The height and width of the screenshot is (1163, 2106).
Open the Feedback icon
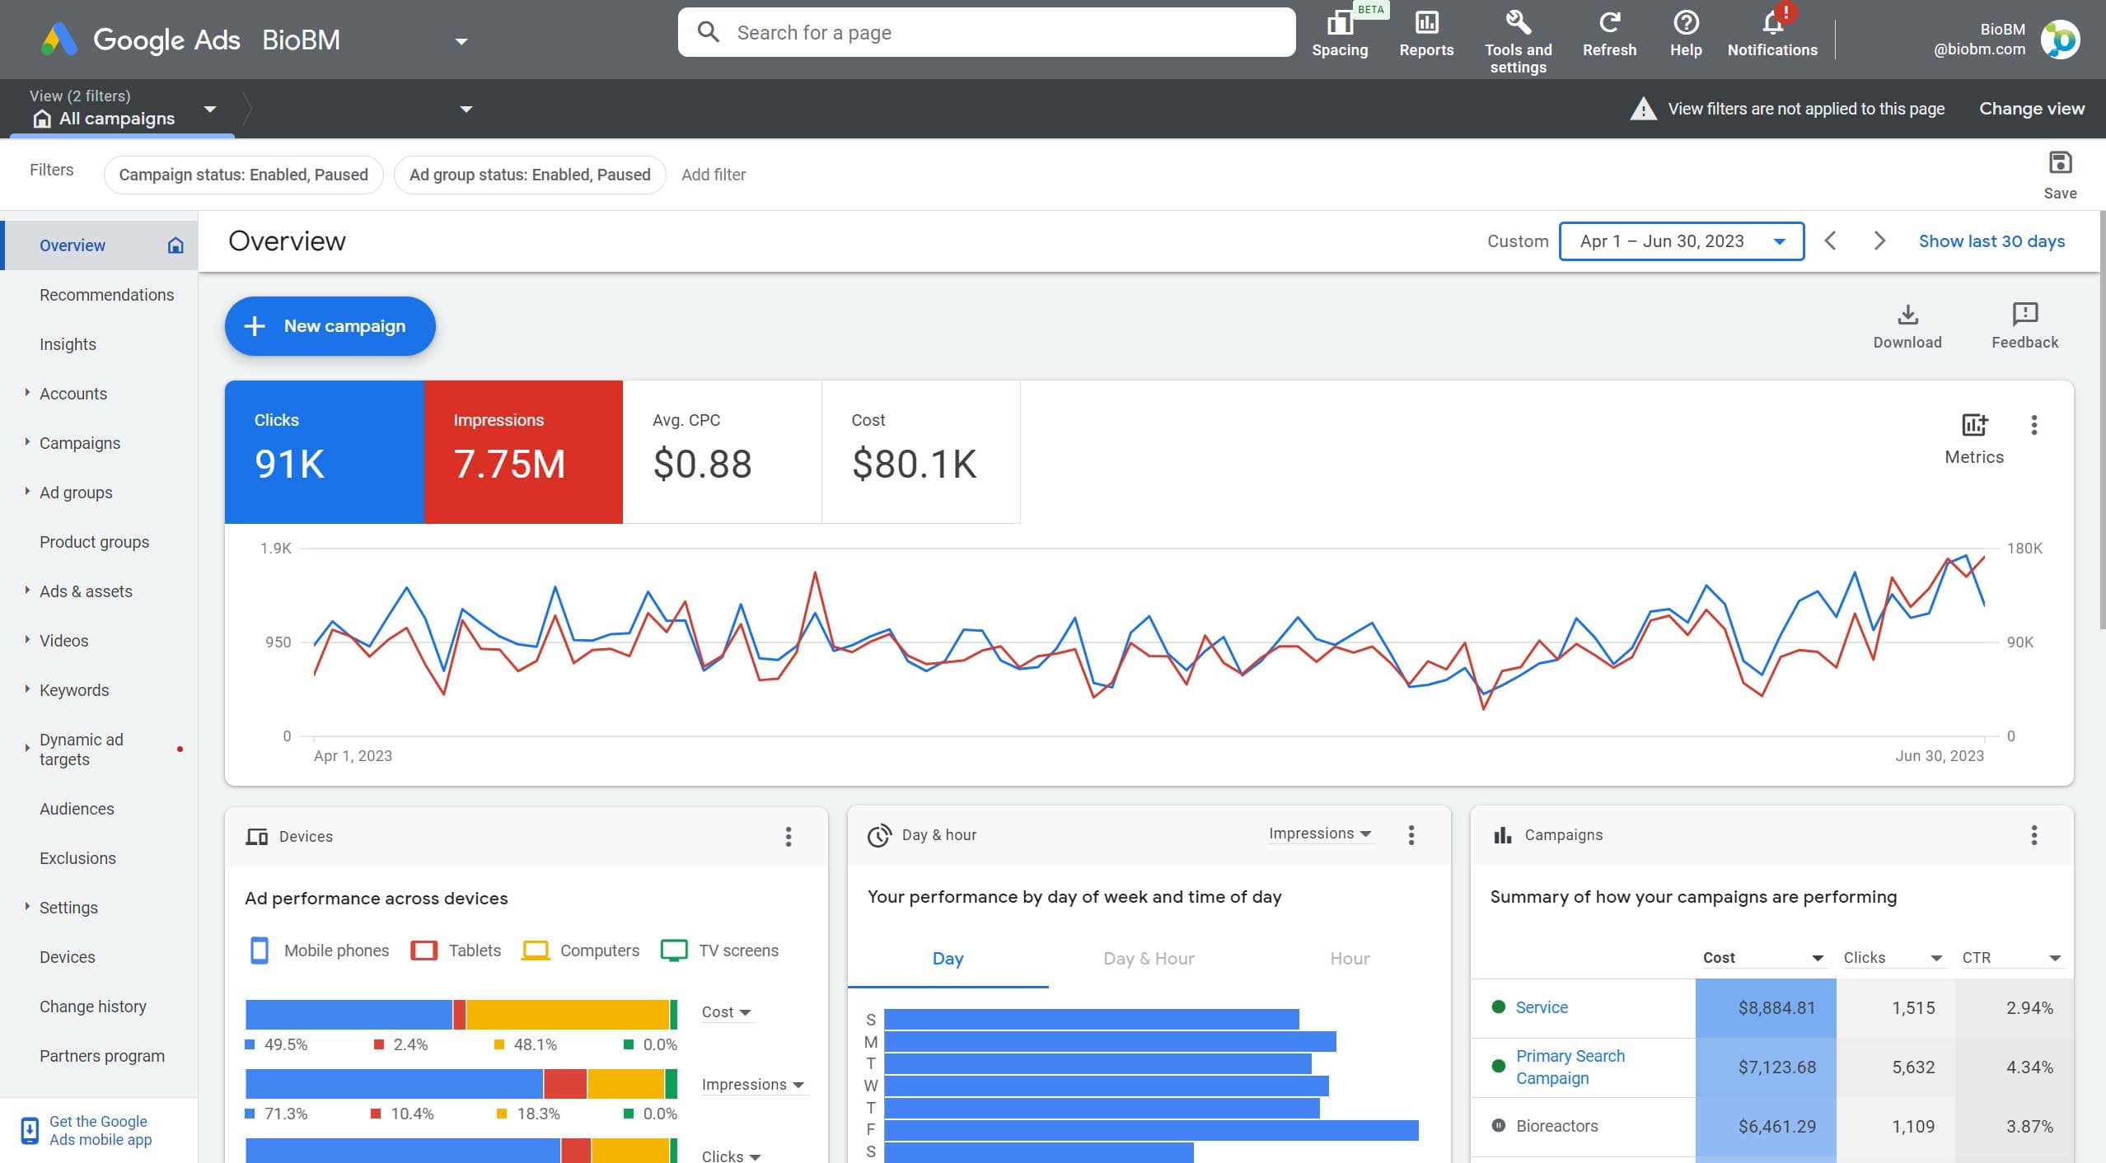(x=2024, y=315)
